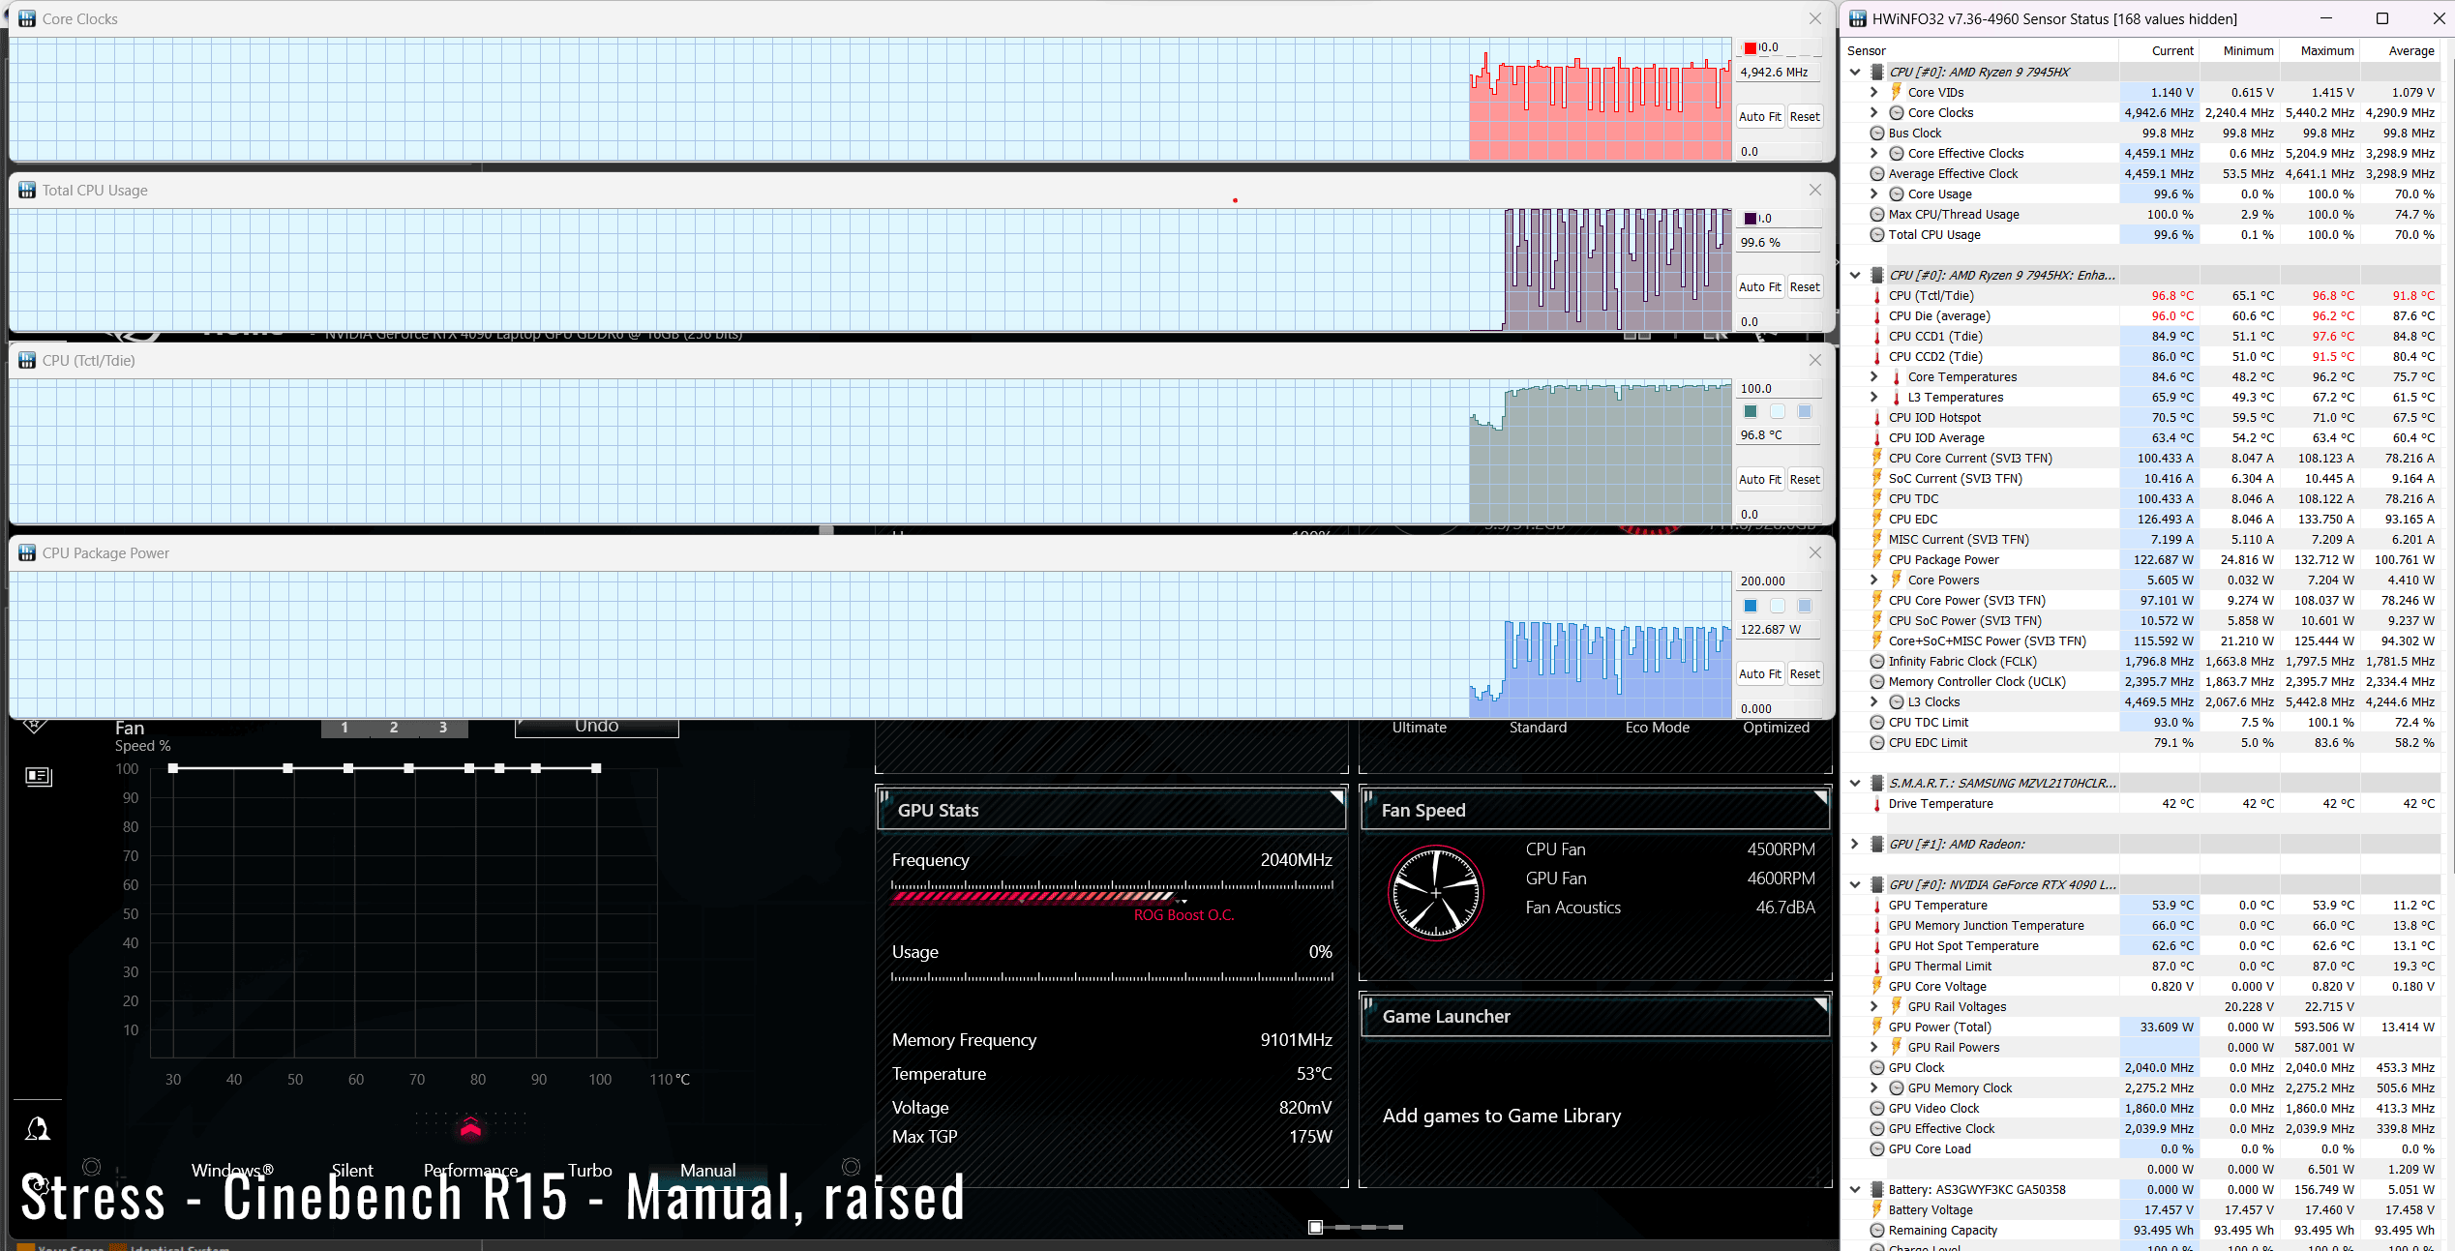This screenshot has height=1251, width=2455.
Task: Select fan curve tab 3
Action: coord(443,728)
